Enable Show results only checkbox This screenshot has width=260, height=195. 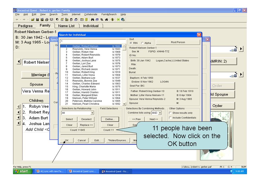(170, 113)
